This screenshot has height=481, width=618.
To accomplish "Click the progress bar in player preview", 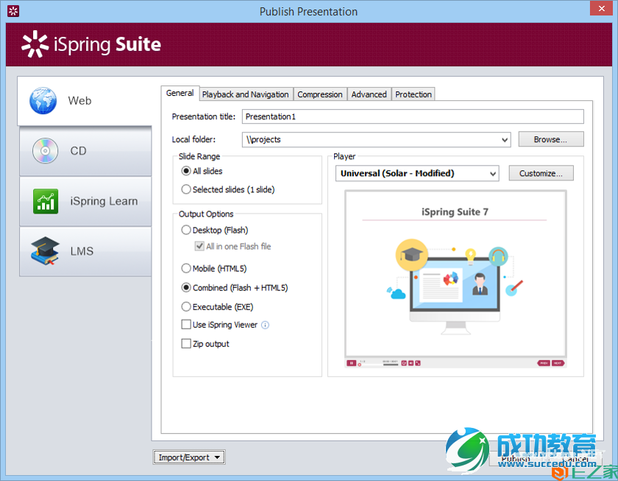I will pyautogui.click(x=378, y=365).
